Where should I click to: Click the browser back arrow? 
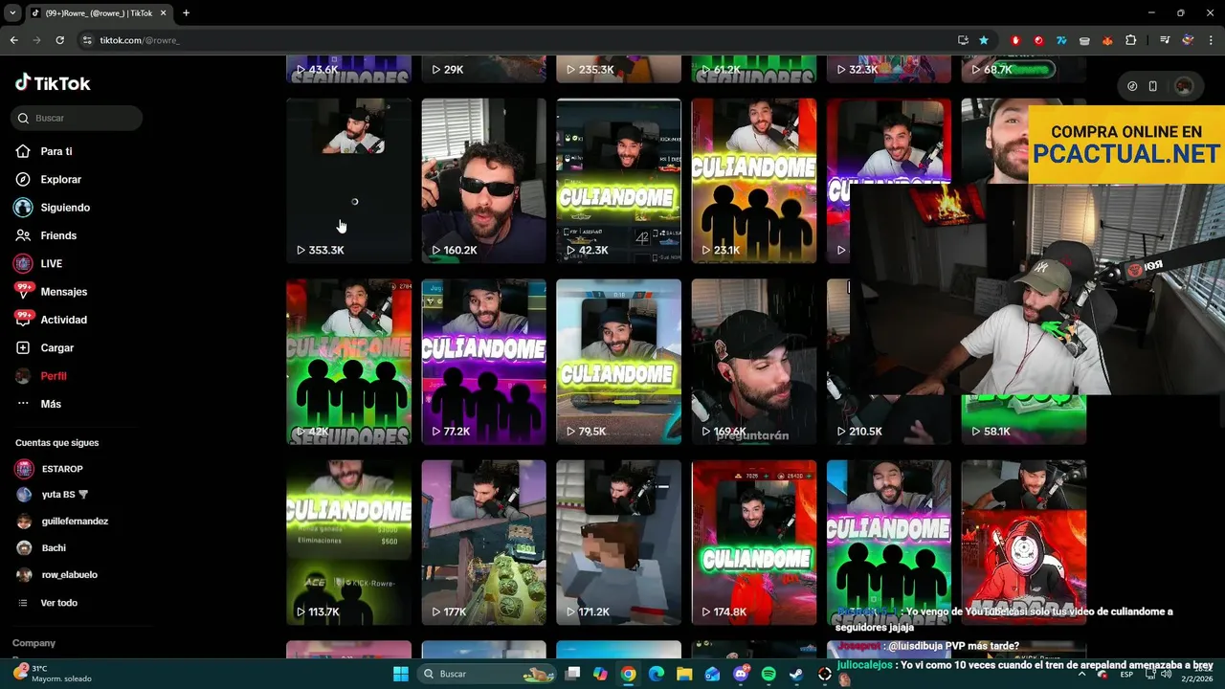[13, 40]
